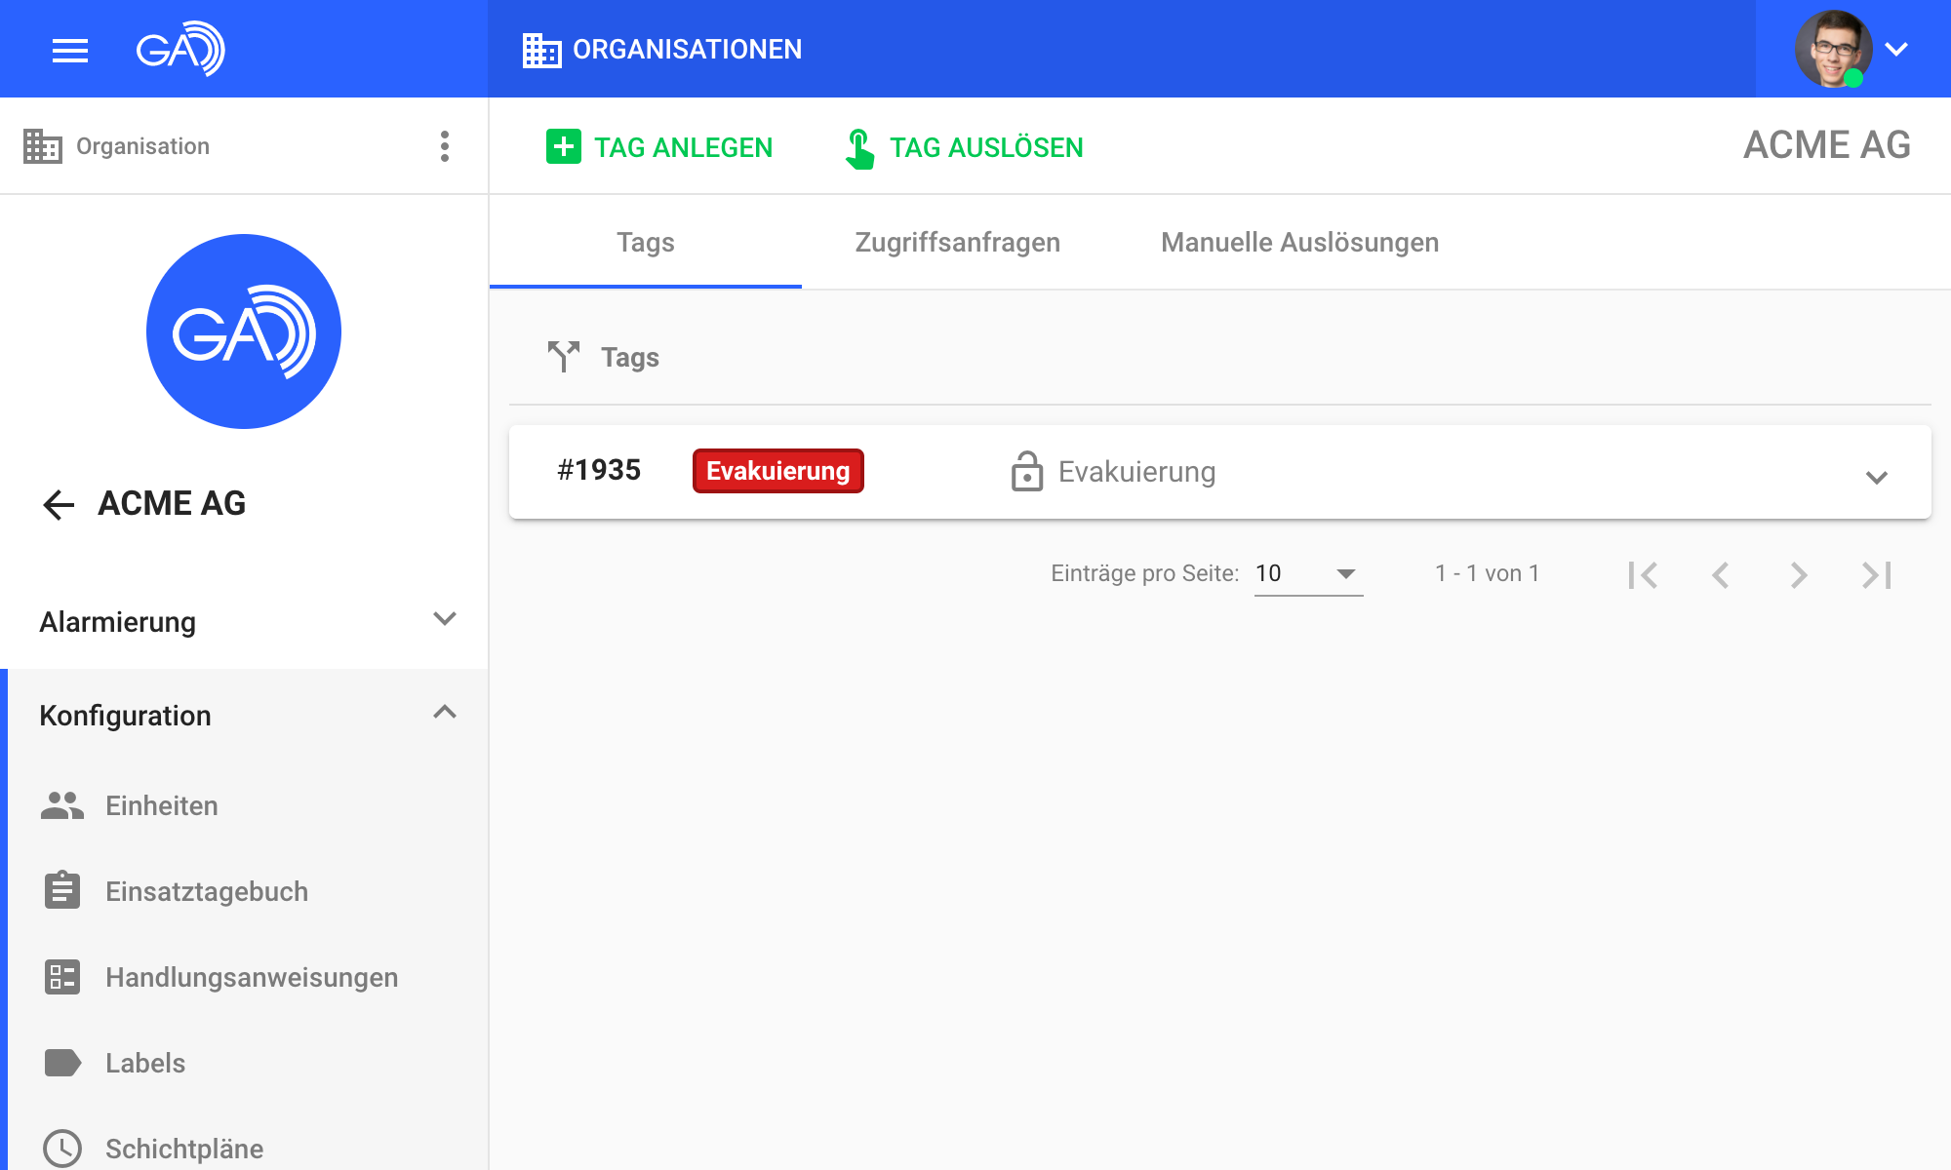Click the user avatar photo
Viewport: 1951px width, 1170px height.
[1832, 49]
